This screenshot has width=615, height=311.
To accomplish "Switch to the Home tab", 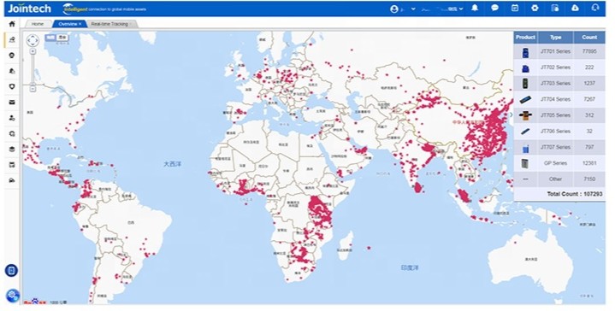I will coord(38,24).
